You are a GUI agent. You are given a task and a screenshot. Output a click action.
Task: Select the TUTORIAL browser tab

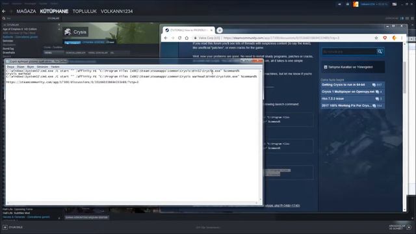[188, 31]
